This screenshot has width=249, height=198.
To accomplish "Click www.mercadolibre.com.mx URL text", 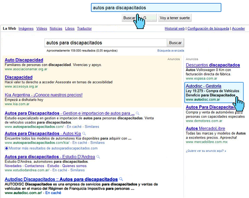I will click(x=207, y=142).
